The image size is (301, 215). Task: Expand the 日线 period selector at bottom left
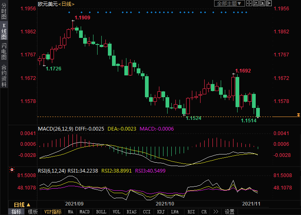pyautogui.click(x=22, y=205)
